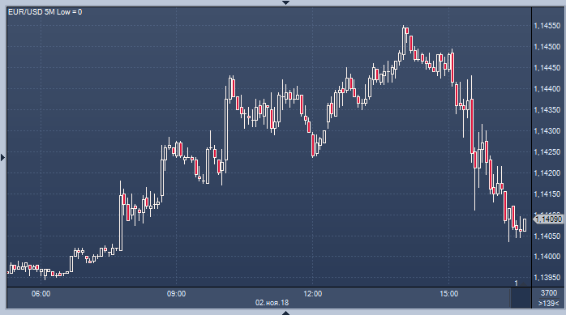Click the 06:00 time axis label
Image resolution: width=566 pixels, height=315 pixels.
coord(41,294)
